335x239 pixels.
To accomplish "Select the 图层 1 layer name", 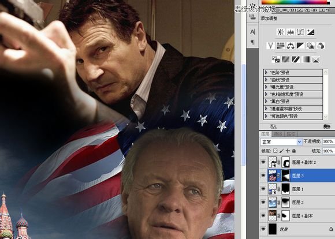I will 297,189.
